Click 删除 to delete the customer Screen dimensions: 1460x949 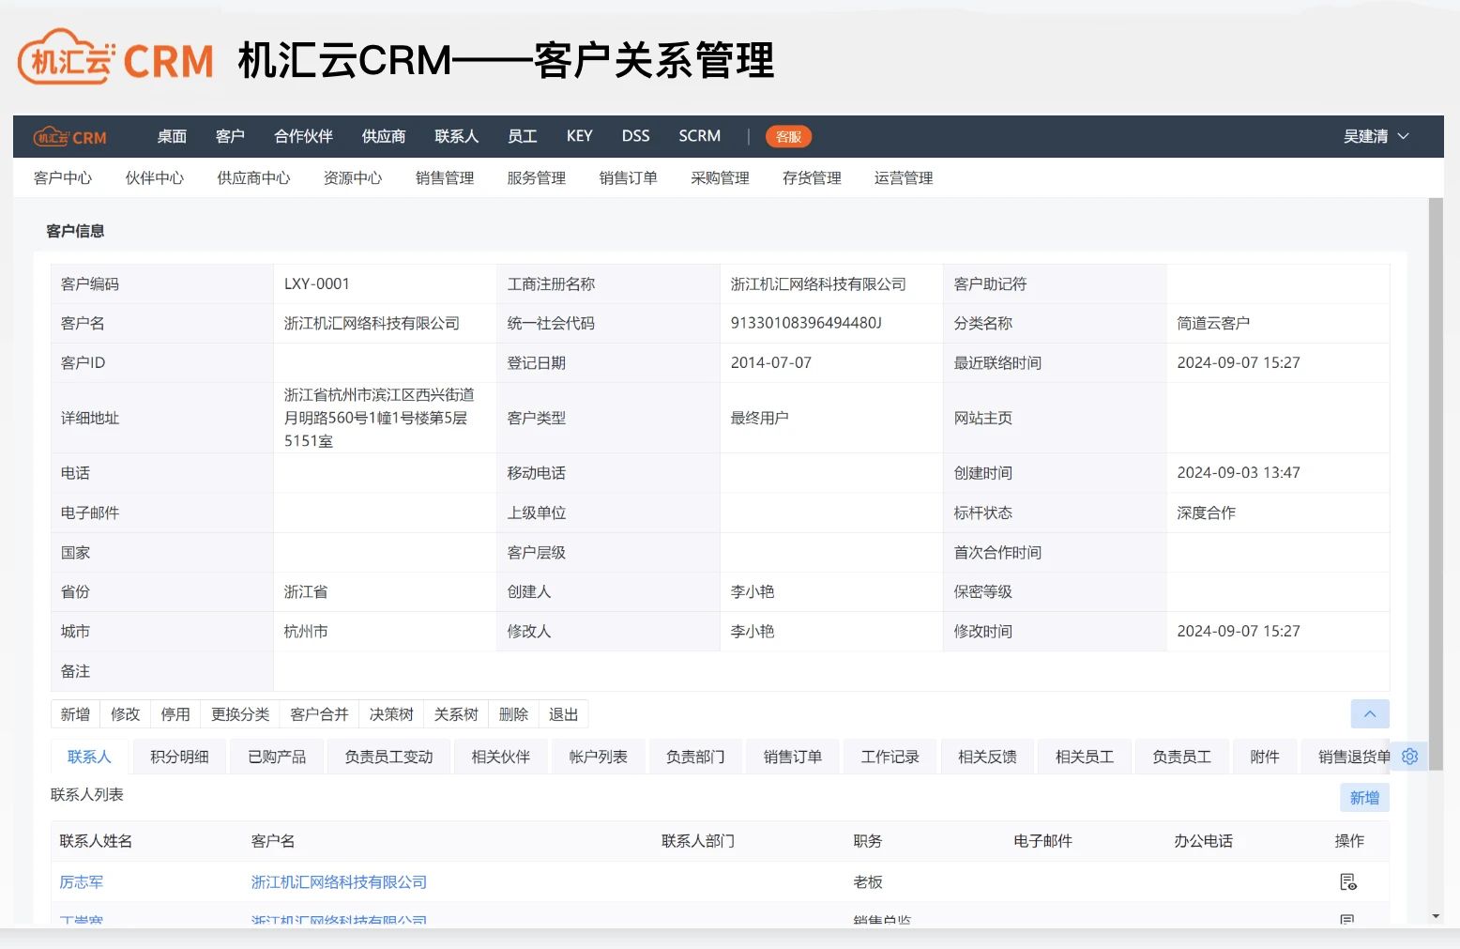513,714
